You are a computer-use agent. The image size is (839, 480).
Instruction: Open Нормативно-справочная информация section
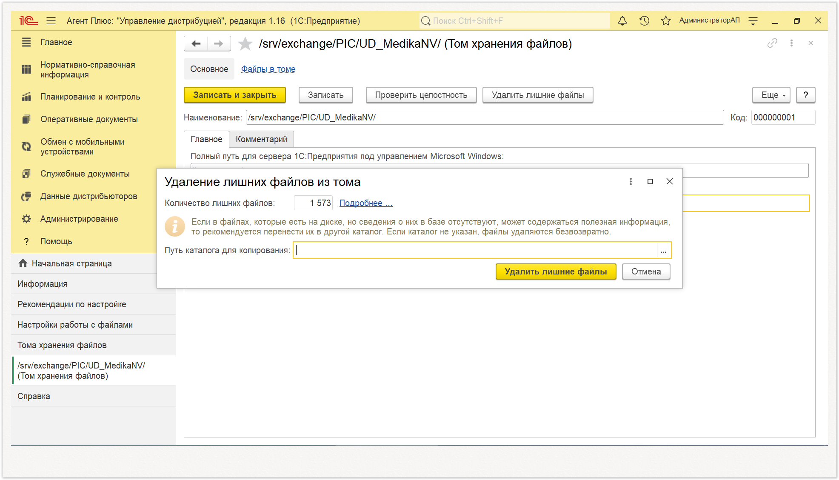tap(94, 70)
